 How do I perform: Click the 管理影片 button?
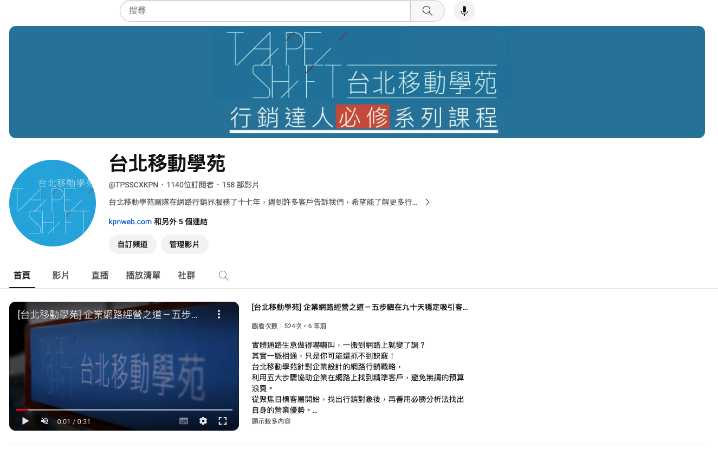tap(184, 244)
